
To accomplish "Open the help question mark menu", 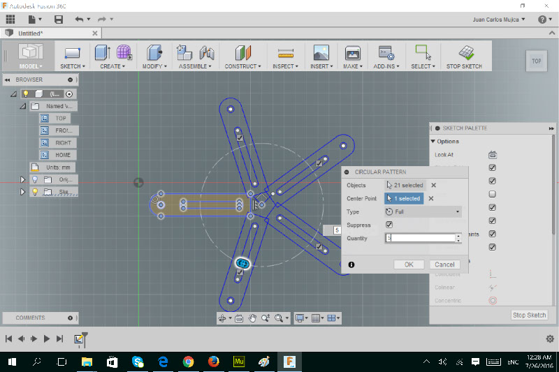I will pyautogui.click(x=542, y=20).
